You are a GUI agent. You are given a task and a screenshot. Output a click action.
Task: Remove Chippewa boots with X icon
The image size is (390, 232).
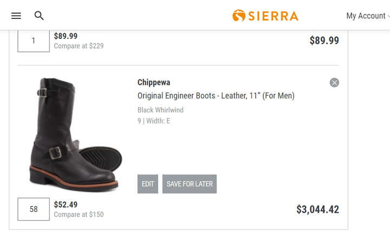tap(334, 82)
